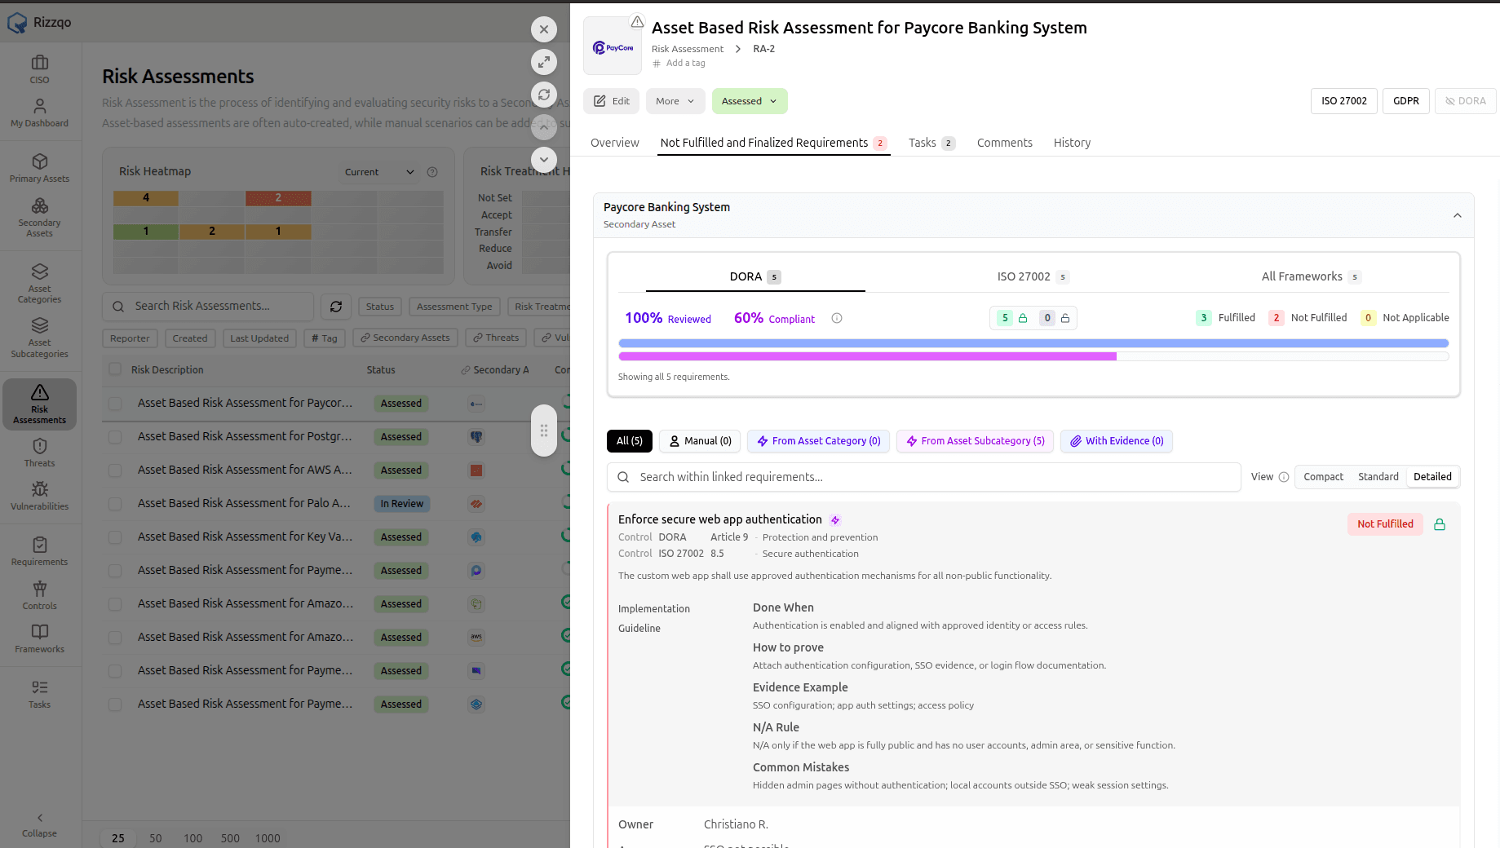Select Compact view mode
The height and width of the screenshot is (848, 1500).
[x=1323, y=477]
